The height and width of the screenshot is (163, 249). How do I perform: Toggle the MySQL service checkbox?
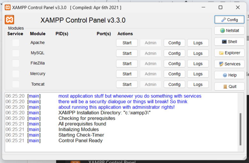click(16, 53)
